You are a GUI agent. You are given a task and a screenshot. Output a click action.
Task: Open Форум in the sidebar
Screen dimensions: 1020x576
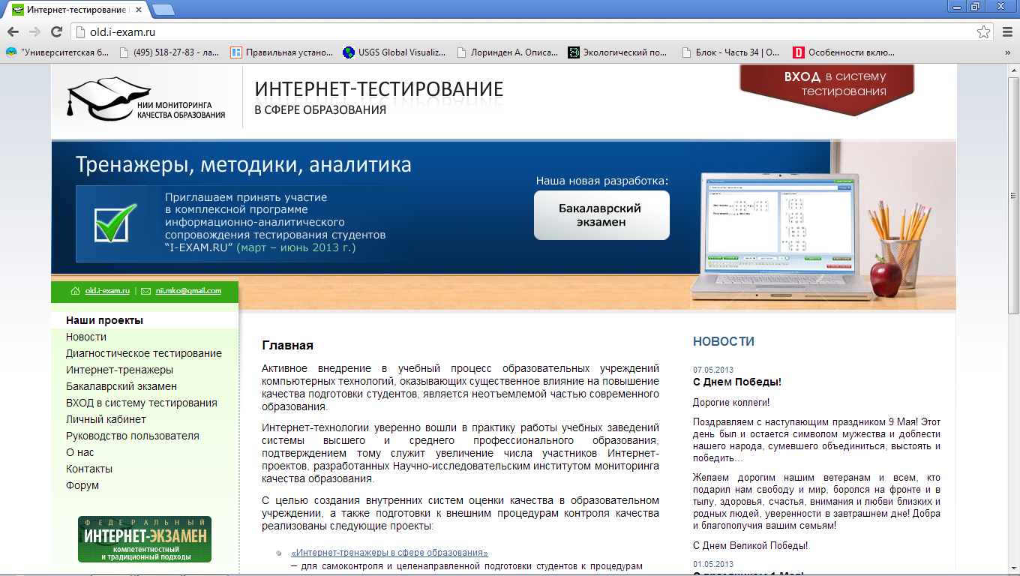[82, 485]
